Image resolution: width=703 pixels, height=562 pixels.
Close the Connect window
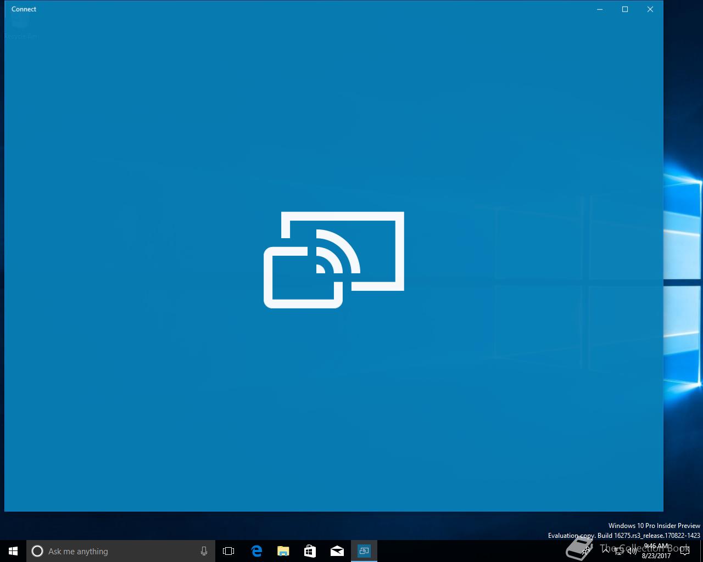tap(650, 9)
